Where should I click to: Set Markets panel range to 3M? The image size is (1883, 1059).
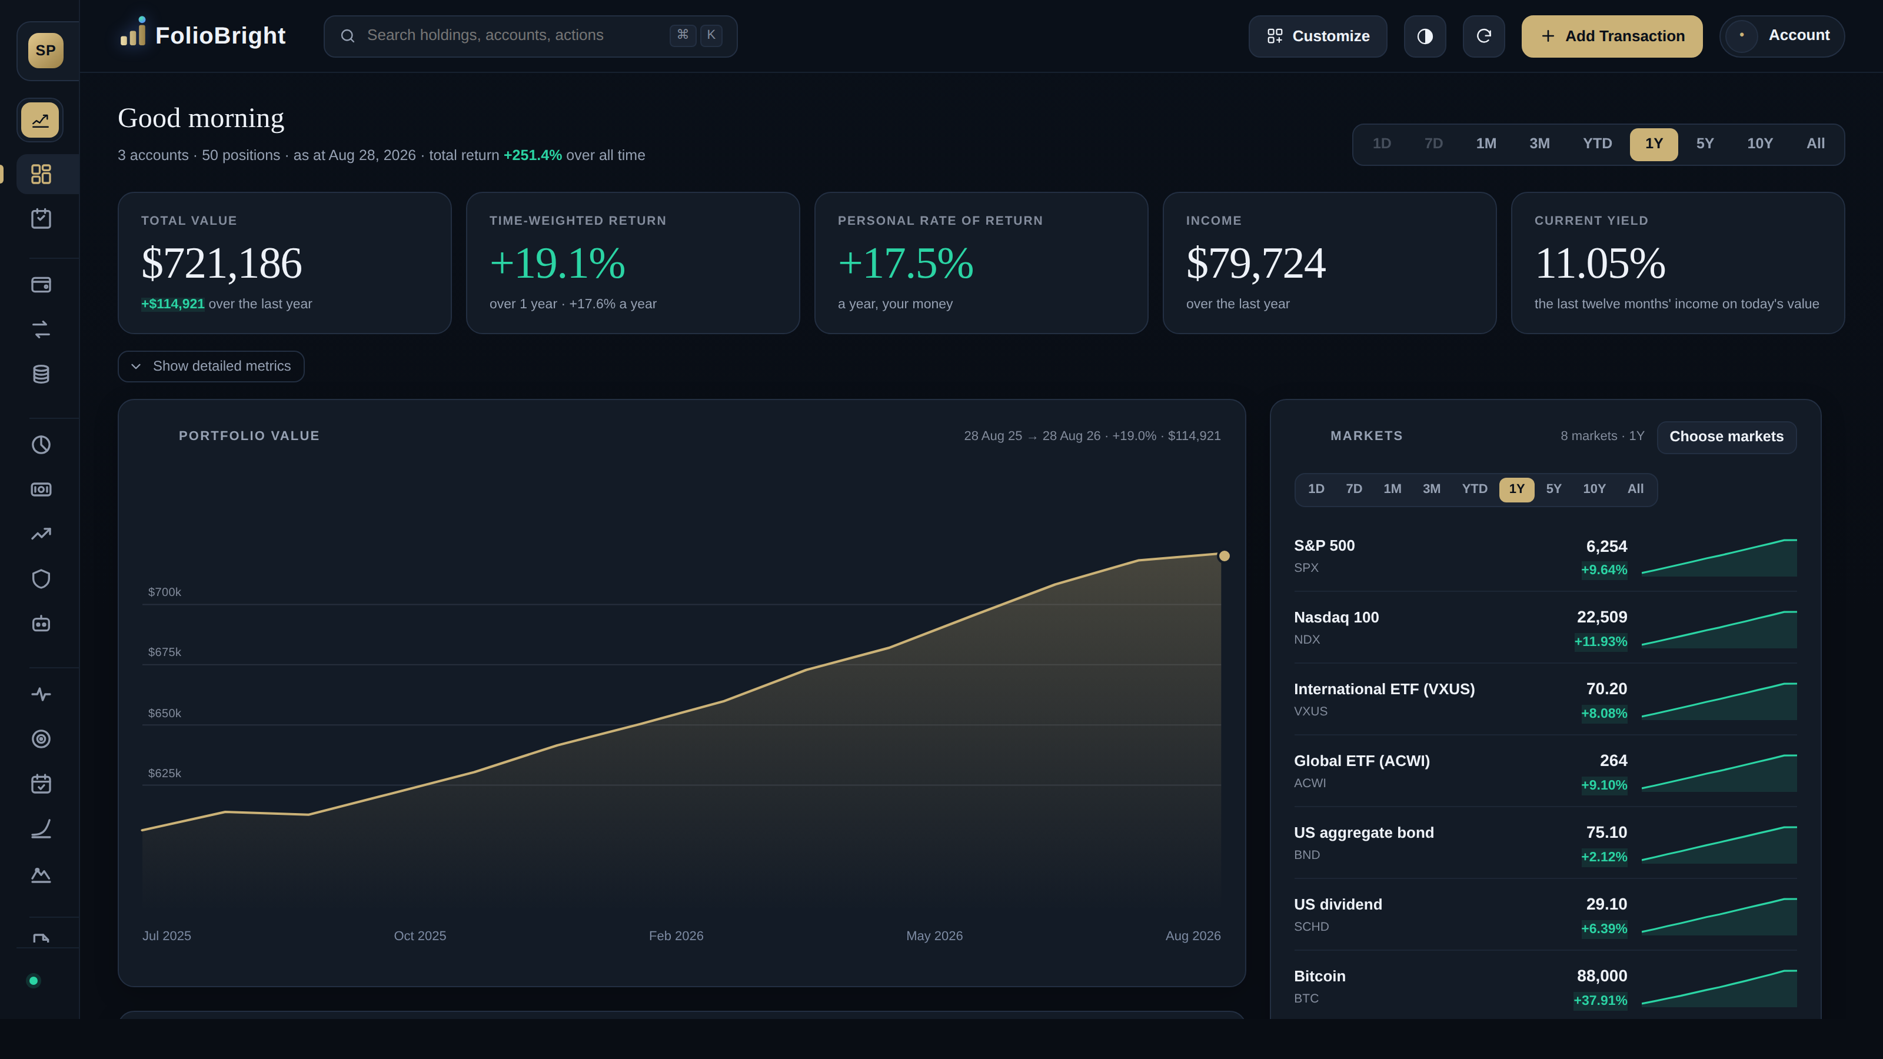tap(1431, 489)
